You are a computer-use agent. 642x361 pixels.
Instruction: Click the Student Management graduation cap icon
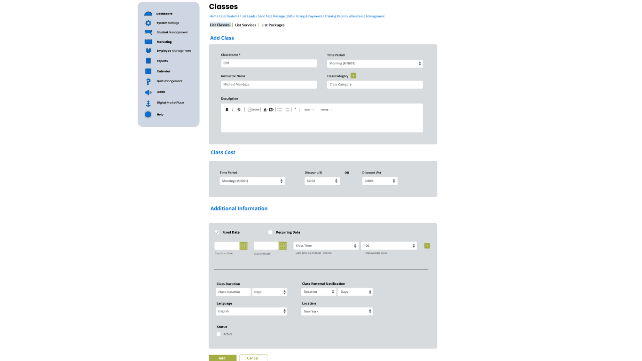pos(148,32)
